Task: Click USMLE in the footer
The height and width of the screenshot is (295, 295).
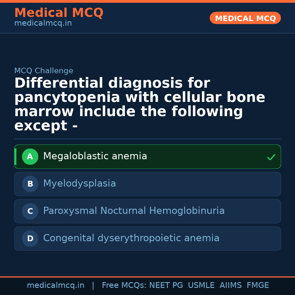Action: [201, 285]
